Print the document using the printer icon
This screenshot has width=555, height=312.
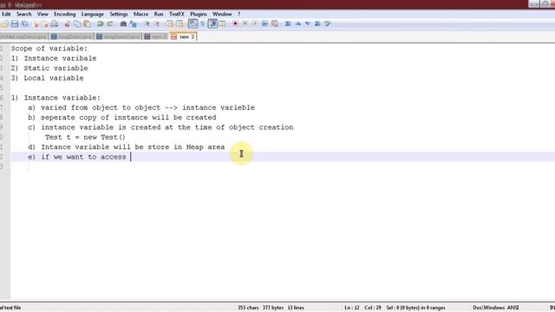coord(54,23)
